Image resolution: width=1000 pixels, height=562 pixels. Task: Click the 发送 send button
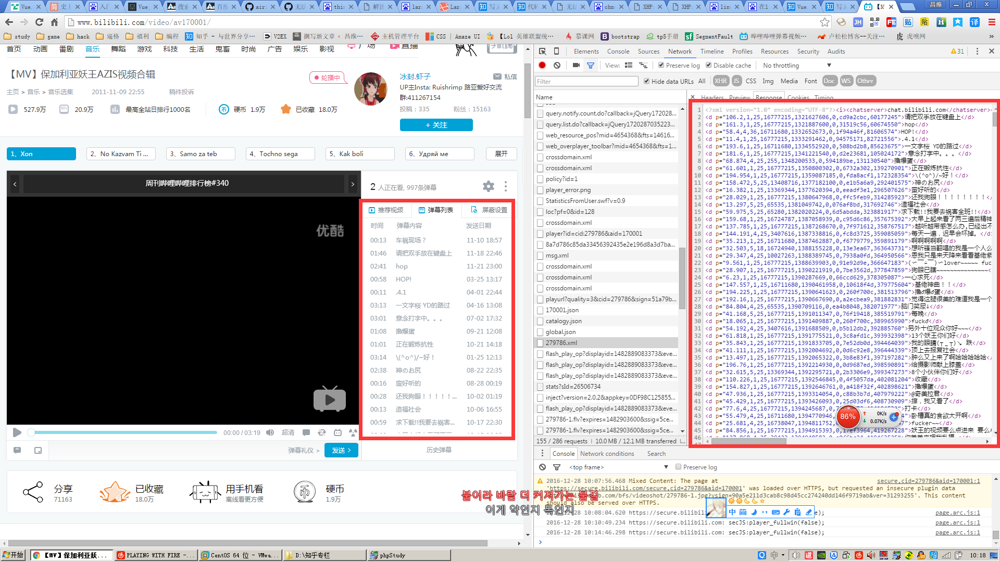click(x=341, y=450)
